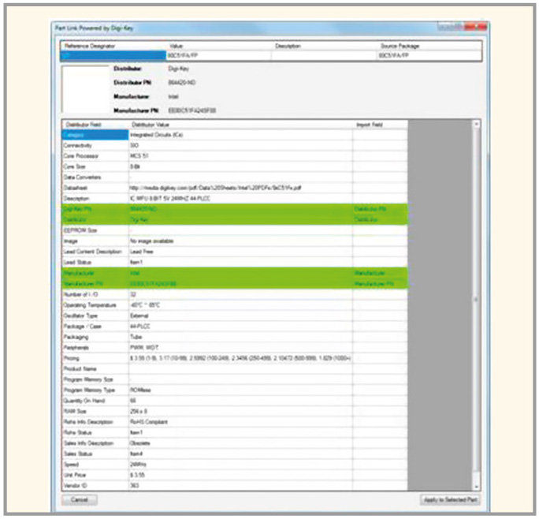Click the Vendor ID row
This screenshot has width=539, height=519.
point(95,484)
